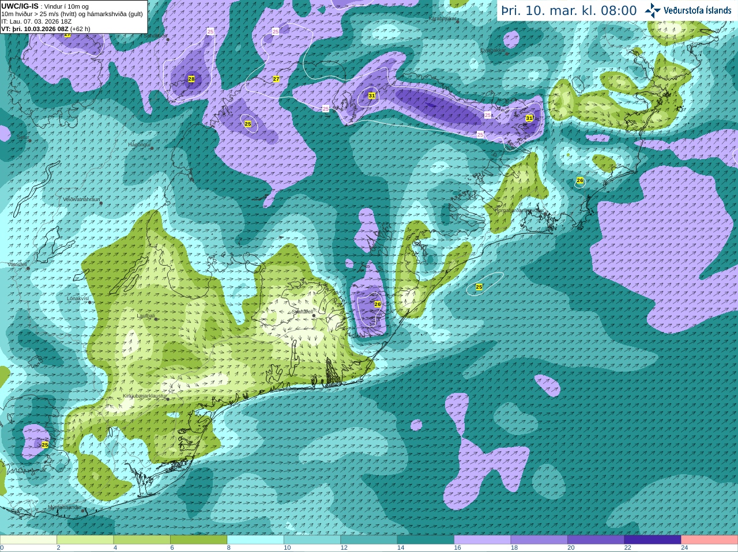738x552 pixels.
Task: Click the legend scale number 20
Action: point(571,548)
